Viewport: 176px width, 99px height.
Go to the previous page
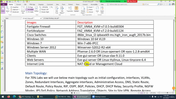click(74, 93)
